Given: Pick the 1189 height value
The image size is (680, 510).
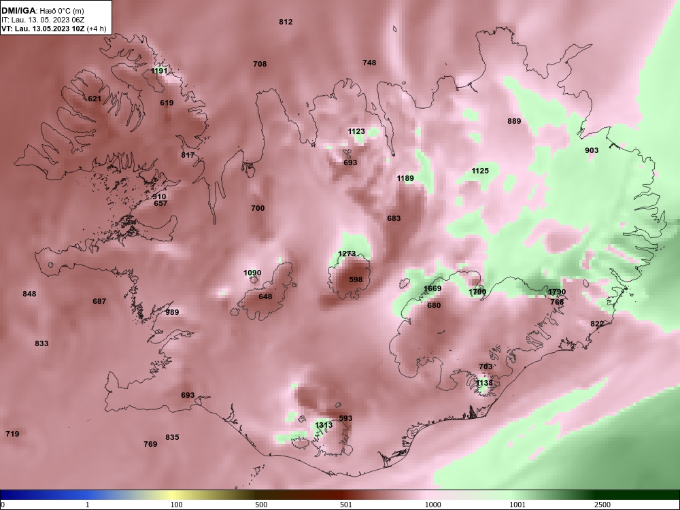Looking at the screenshot, I should [405, 178].
